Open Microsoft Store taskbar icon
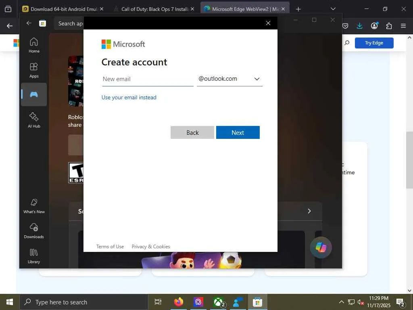 257,302
